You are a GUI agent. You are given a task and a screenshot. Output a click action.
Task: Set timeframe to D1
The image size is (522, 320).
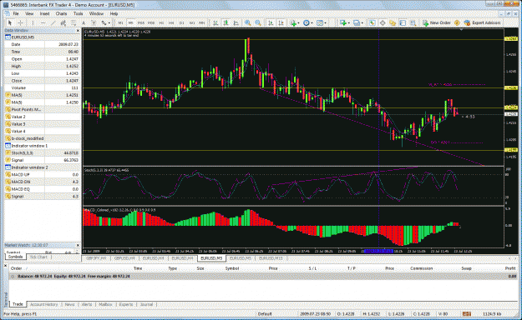click(182, 23)
